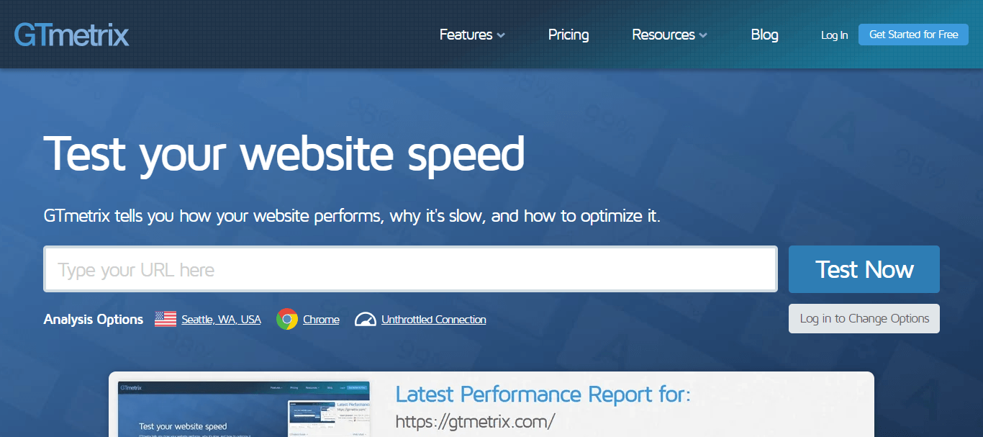Viewport: 983px width, 437px height.
Task: Click the Get Started for Free button
Action: click(913, 35)
